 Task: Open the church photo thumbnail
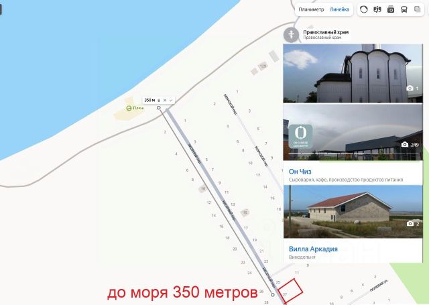[353, 73]
